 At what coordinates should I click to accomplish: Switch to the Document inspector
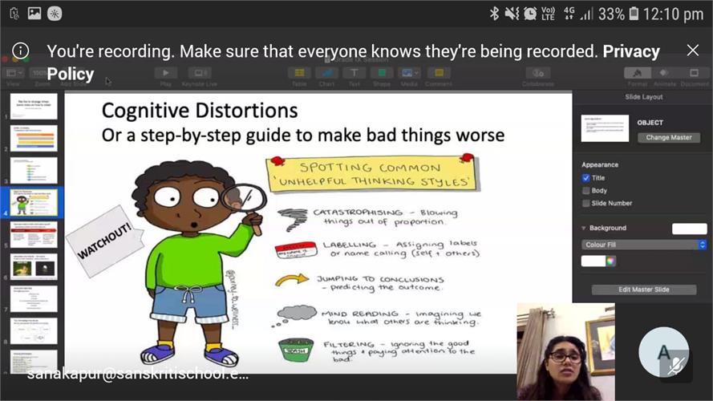click(x=695, y=73)
